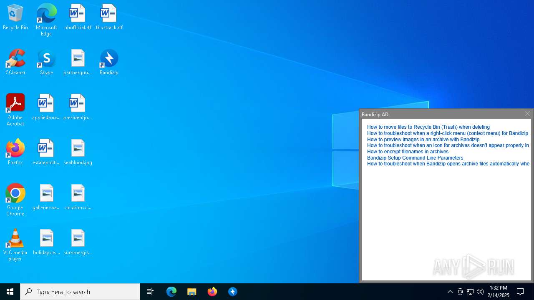Select the Firefox desktop shortcut
The image size is (534, 300).
tap(15, 152)
